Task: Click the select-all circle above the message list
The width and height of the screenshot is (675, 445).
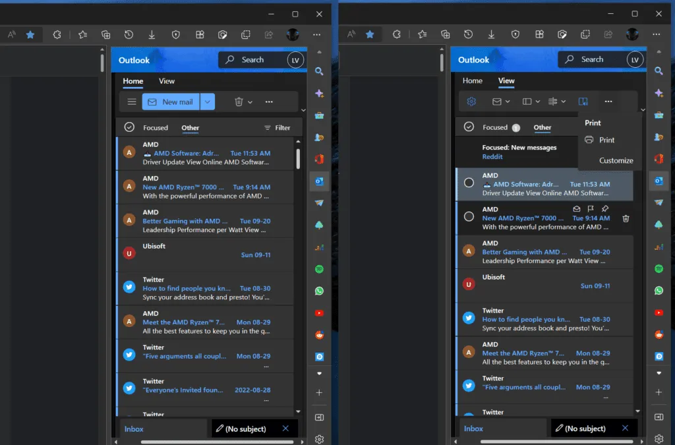Action: (x=469, y=127)
